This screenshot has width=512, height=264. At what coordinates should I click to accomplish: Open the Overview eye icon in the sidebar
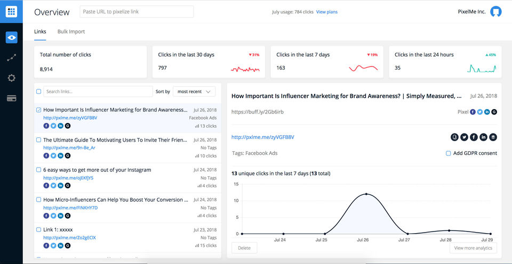[x=11, y=37]
